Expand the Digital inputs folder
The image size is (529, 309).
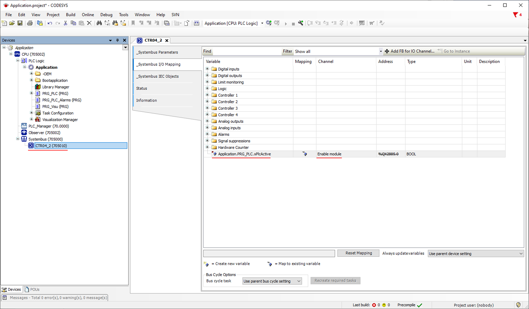[207, 69]
